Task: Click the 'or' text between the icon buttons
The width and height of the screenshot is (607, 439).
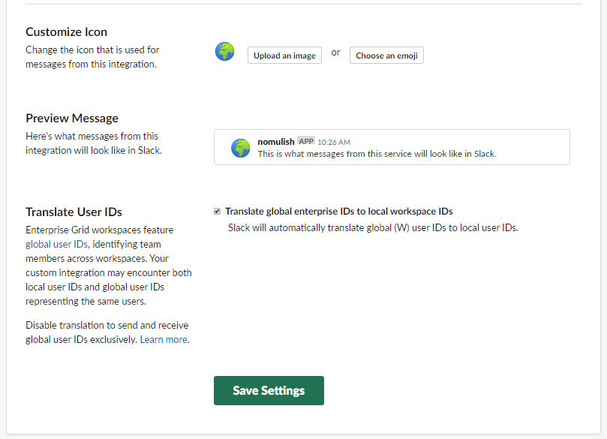Action: 335,53
